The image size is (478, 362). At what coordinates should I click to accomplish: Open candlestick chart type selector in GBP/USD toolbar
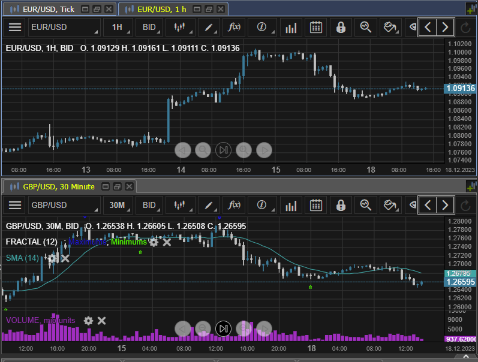click(x=180, y=205)
